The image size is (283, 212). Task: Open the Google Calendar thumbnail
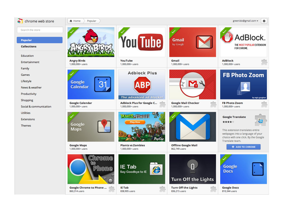click(x=91, y=84)
